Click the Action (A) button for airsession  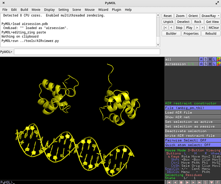201,64
